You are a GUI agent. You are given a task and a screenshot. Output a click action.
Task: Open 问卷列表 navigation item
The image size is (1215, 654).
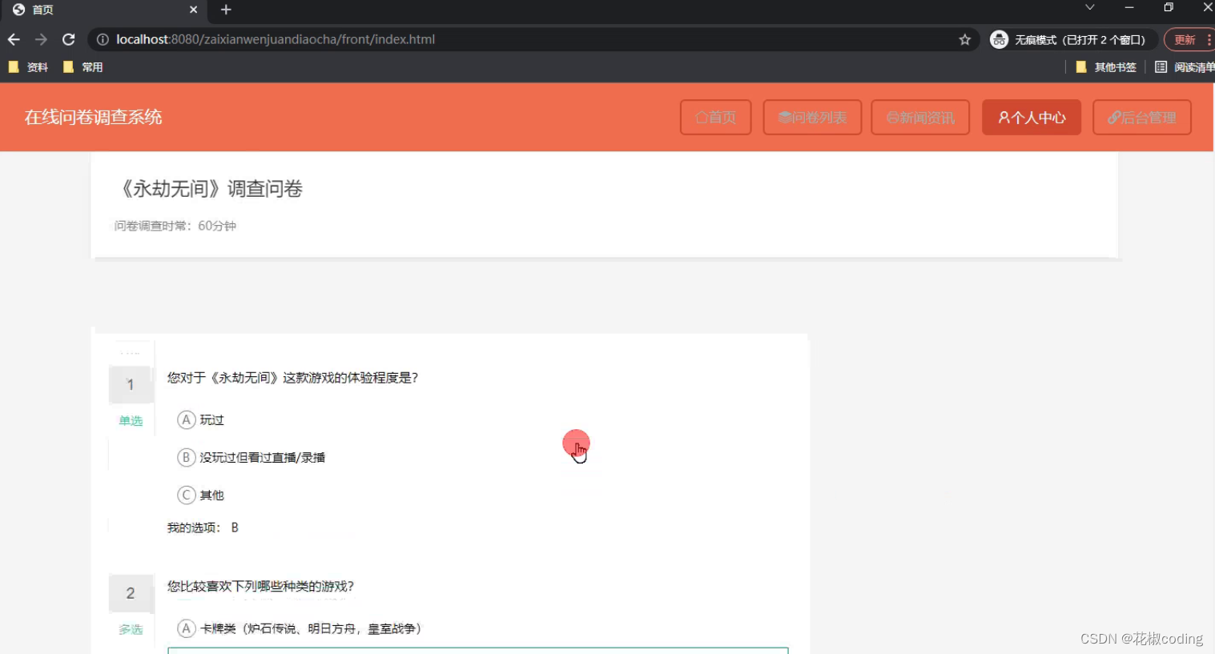(812, 117)
